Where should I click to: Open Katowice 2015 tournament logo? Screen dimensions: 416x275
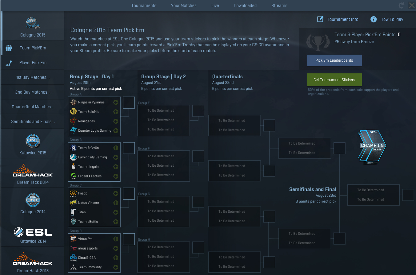[x=33, y=141]
